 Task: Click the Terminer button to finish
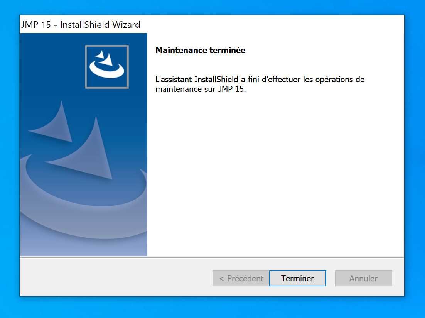coord(297,278)
